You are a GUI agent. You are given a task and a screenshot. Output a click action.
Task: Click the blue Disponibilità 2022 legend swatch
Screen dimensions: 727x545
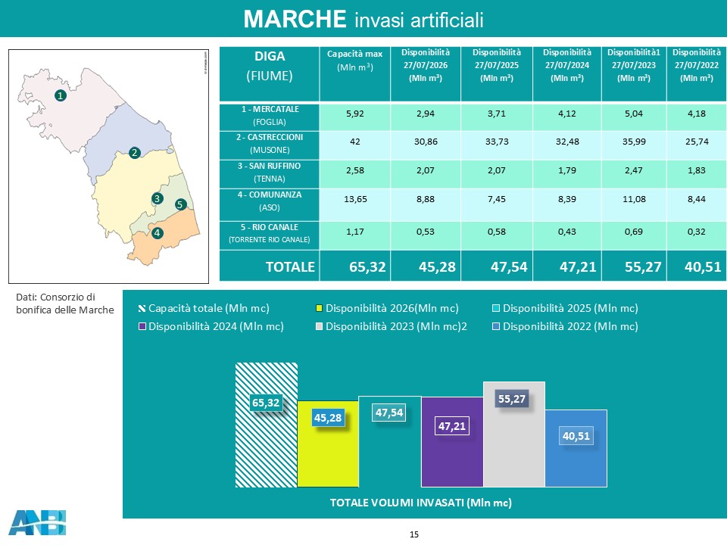pyautogui.click(x=495, y=327)
